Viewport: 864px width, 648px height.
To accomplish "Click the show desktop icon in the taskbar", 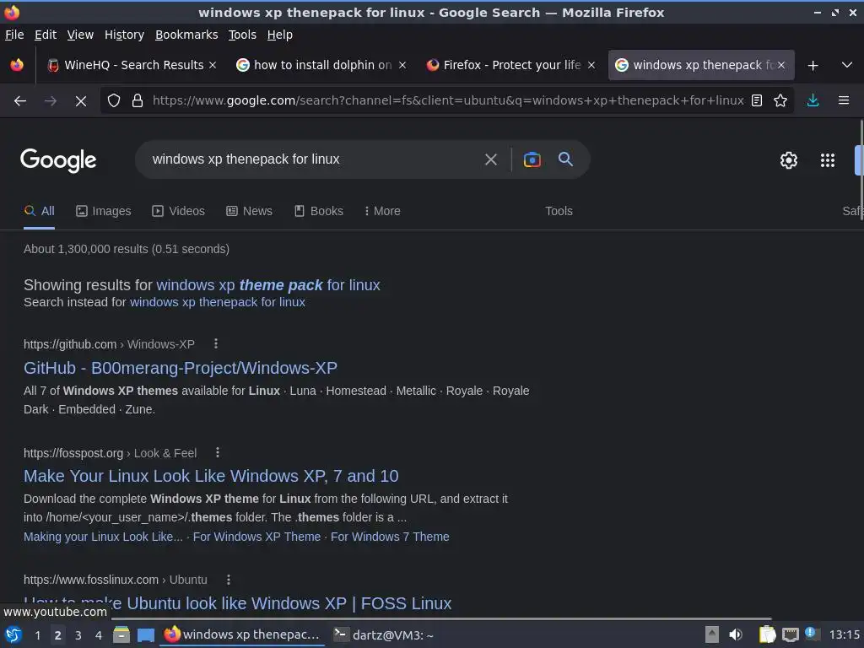I will click(x=145, y=634).
